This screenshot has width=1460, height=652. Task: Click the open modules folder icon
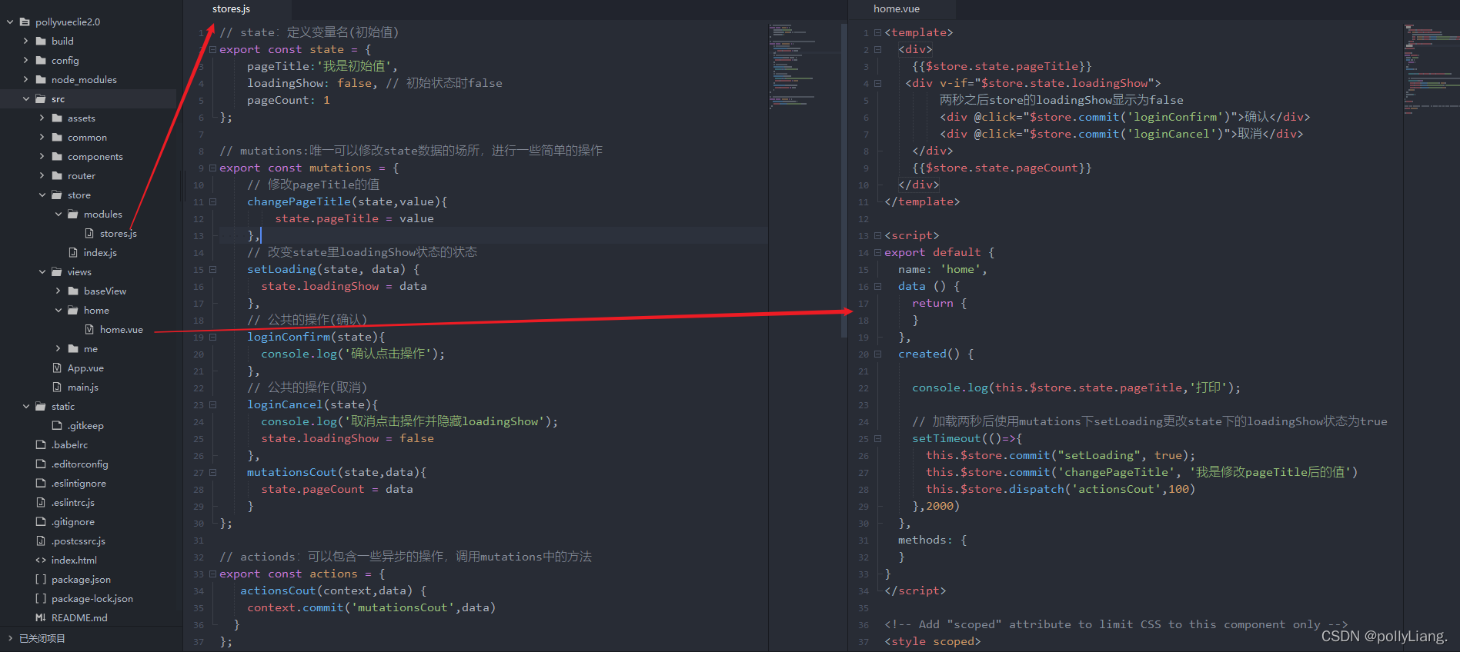click(x=73, y=215)
